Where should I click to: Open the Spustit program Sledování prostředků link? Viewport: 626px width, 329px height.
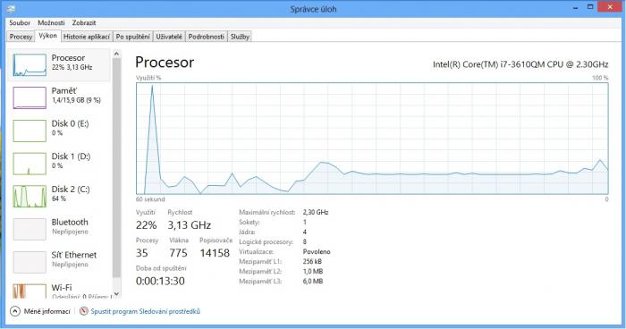tap(145, 311)
